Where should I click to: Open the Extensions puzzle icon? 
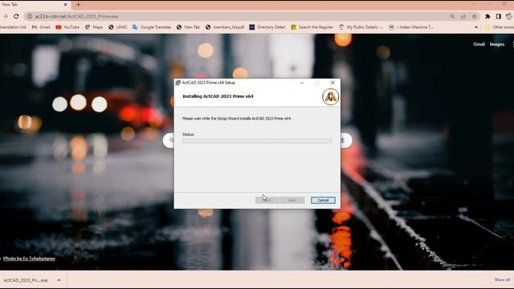(487, 16)
